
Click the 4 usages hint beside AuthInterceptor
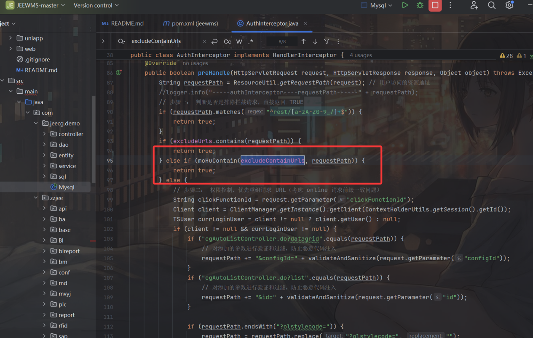(x=361, y=55)
